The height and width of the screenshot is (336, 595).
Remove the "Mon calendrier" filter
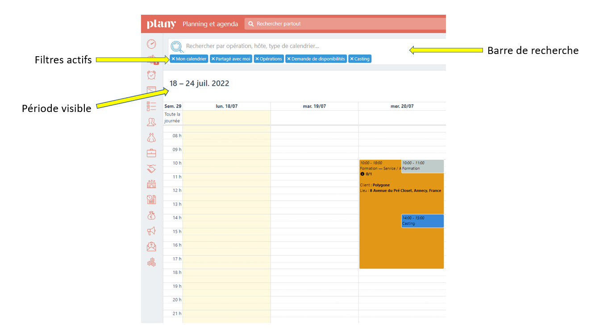pyautogui.click(x=173, y=59)
